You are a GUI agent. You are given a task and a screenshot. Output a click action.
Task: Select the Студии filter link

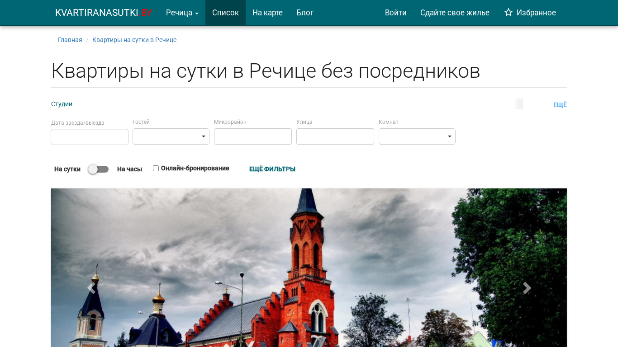pos(62,104)
